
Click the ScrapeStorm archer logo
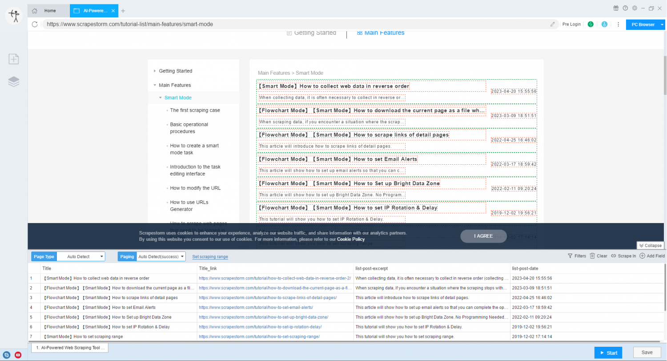[14, 16]
